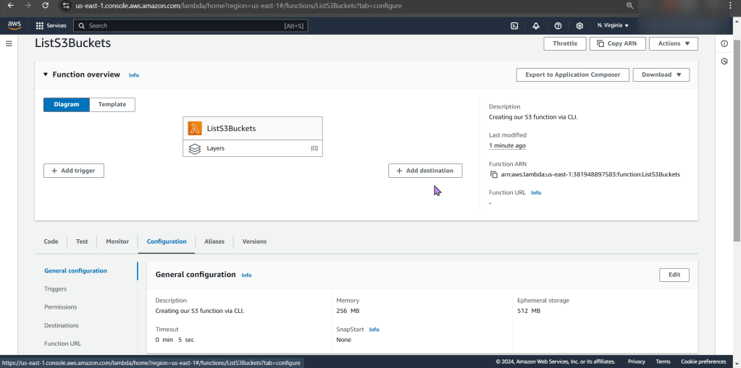Switch to Template view toggle
741x368 pixels.
tap(112, 105)
